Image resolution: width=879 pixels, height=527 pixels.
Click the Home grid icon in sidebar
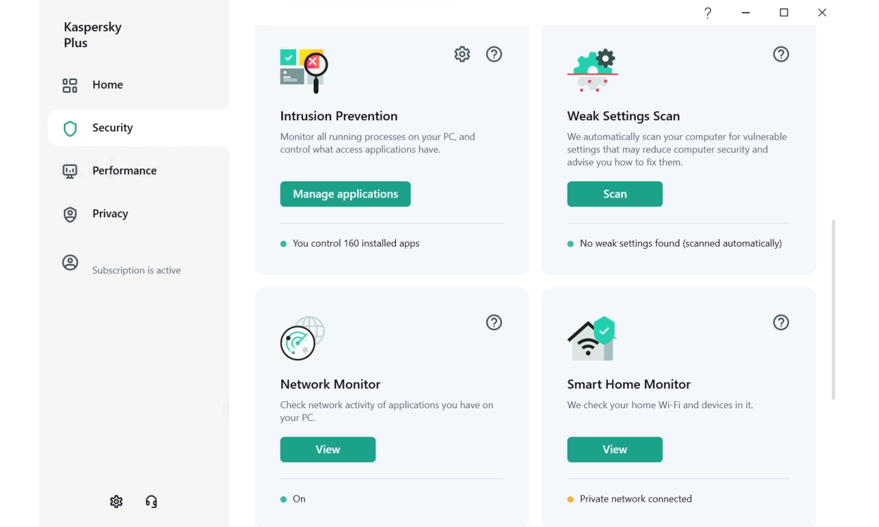click(x=69, y=84)
